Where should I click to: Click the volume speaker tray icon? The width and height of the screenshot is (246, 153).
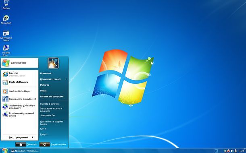coord(232,151)
